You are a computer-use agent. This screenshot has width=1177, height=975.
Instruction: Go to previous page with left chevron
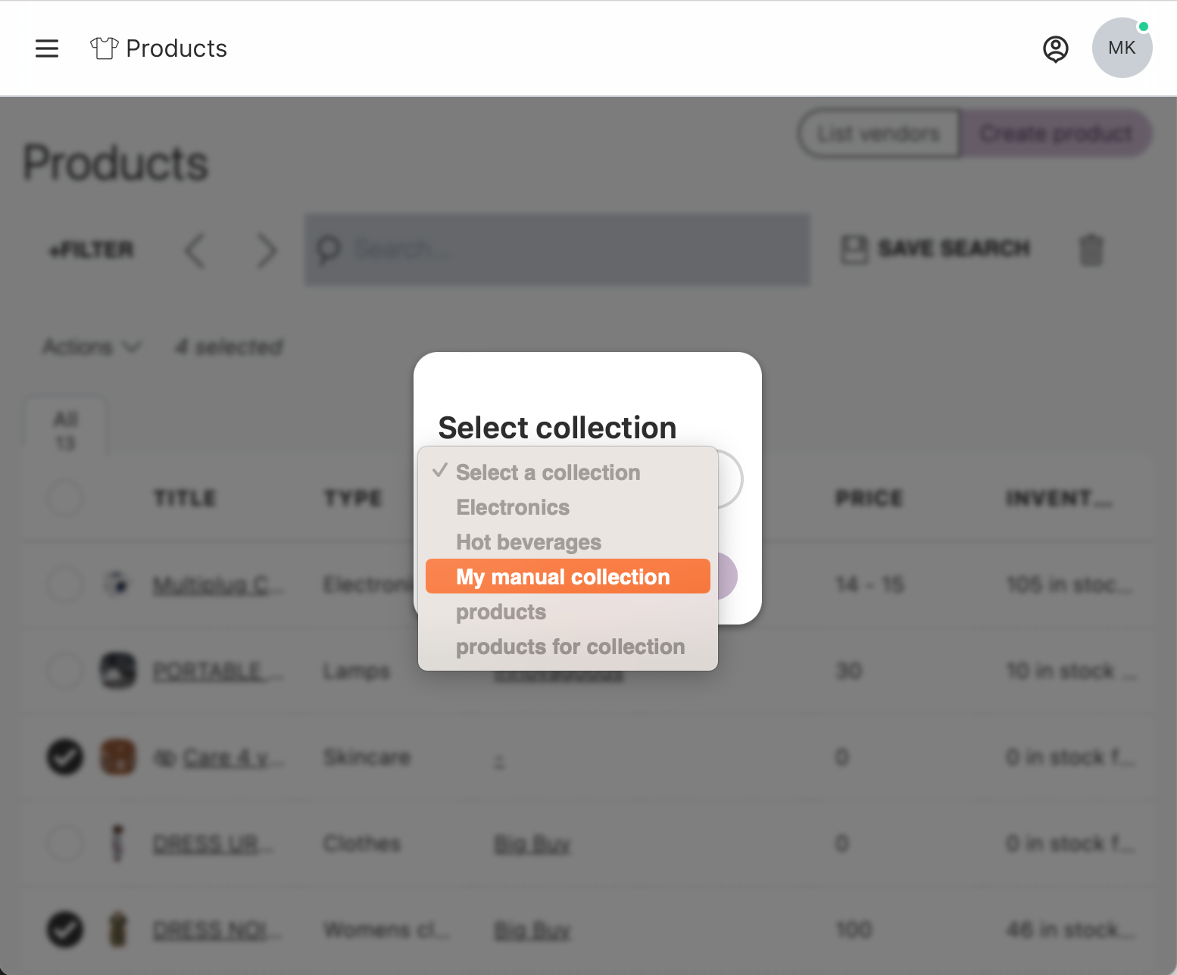[x=195, y=251]
